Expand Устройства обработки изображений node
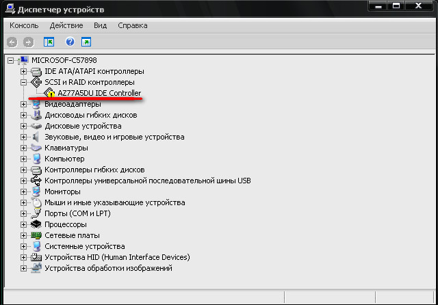This screenshot has width=438, height=305. (23, 269)
